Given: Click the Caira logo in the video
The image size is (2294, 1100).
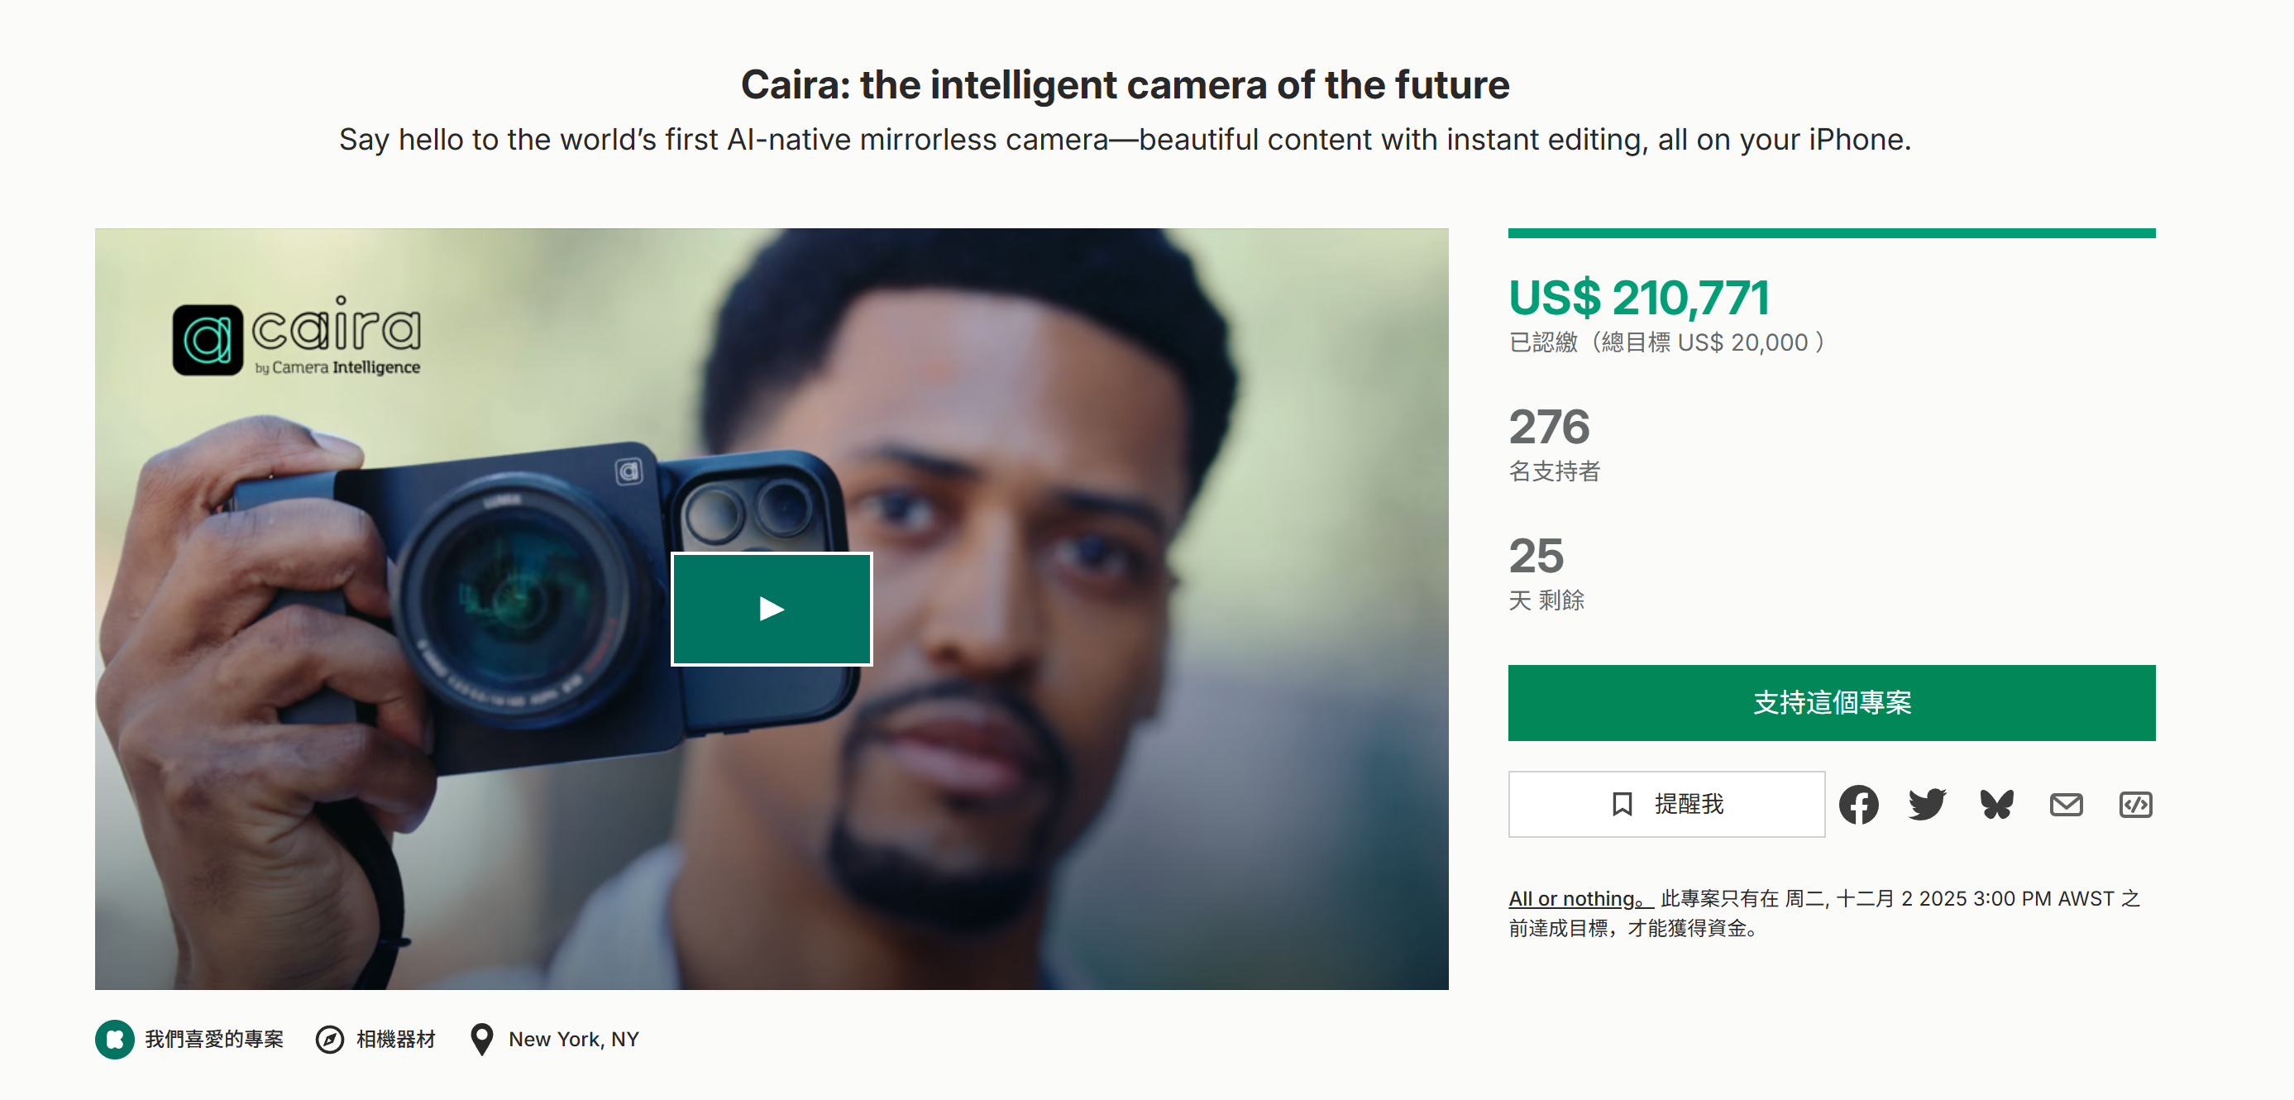Looking at the screenshot, I should (297, 337).
